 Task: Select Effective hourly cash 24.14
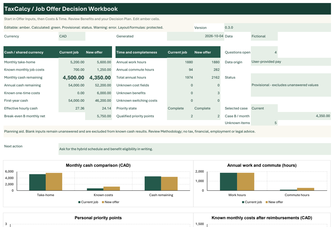point(98,108)
